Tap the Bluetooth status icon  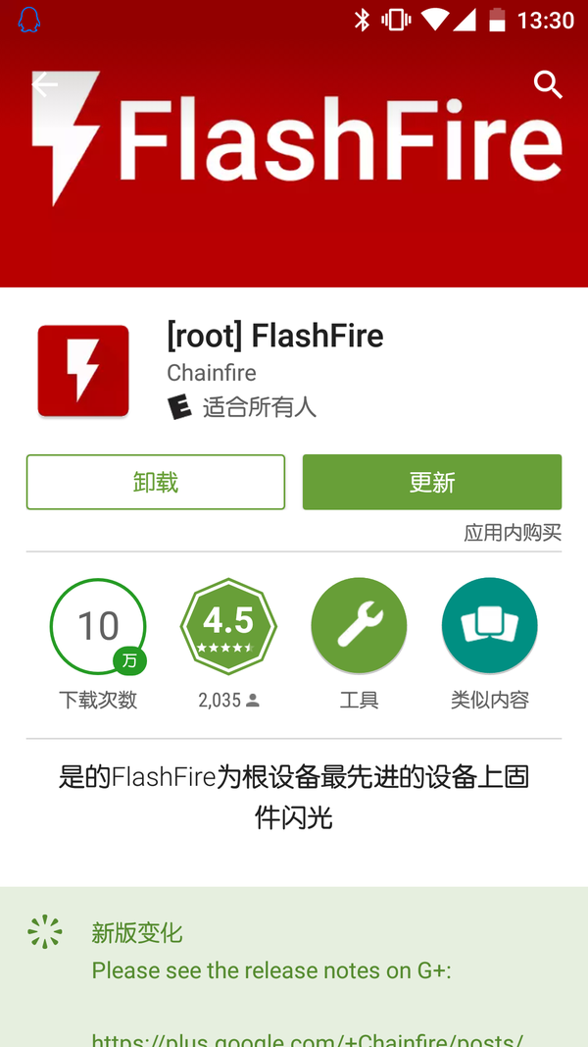click(362, 20)
